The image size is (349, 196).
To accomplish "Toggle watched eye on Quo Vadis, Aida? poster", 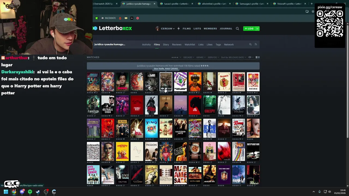I will 163,89.
